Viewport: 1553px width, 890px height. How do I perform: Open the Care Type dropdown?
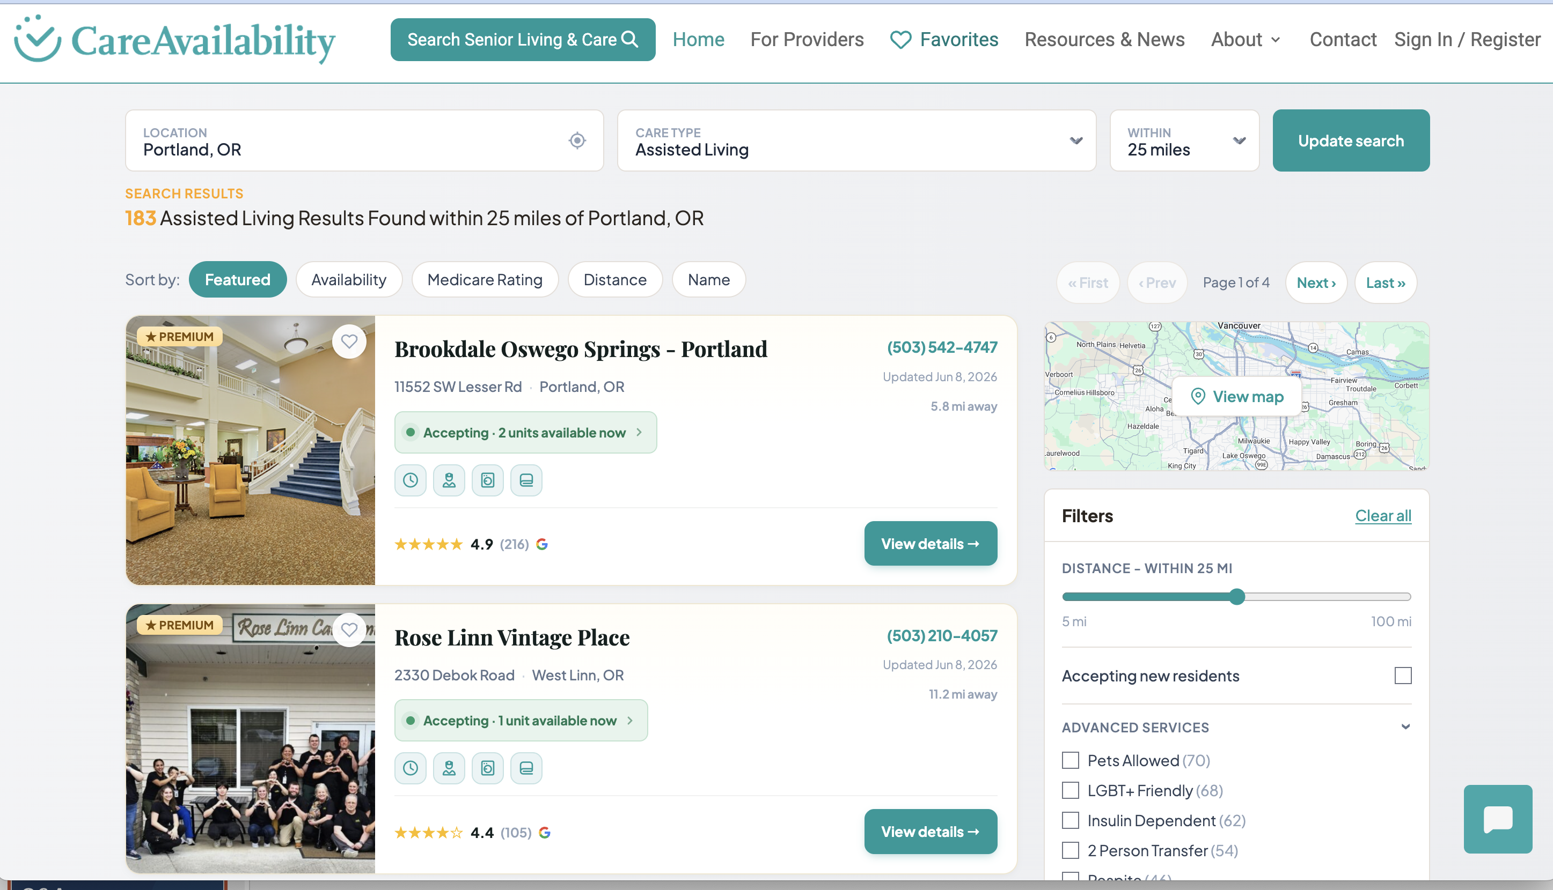856,140
